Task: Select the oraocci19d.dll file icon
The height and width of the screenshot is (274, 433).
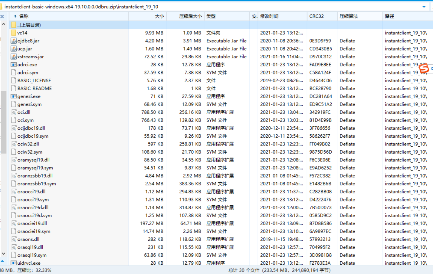Action: [14, 207]
